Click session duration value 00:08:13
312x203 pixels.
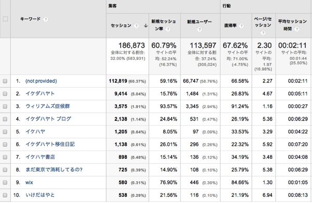click(297, 195)
